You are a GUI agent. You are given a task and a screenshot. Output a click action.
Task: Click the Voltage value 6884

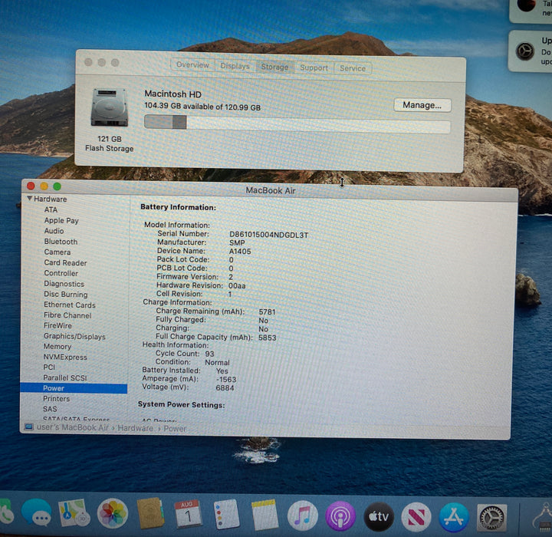(x=225, y=387)
